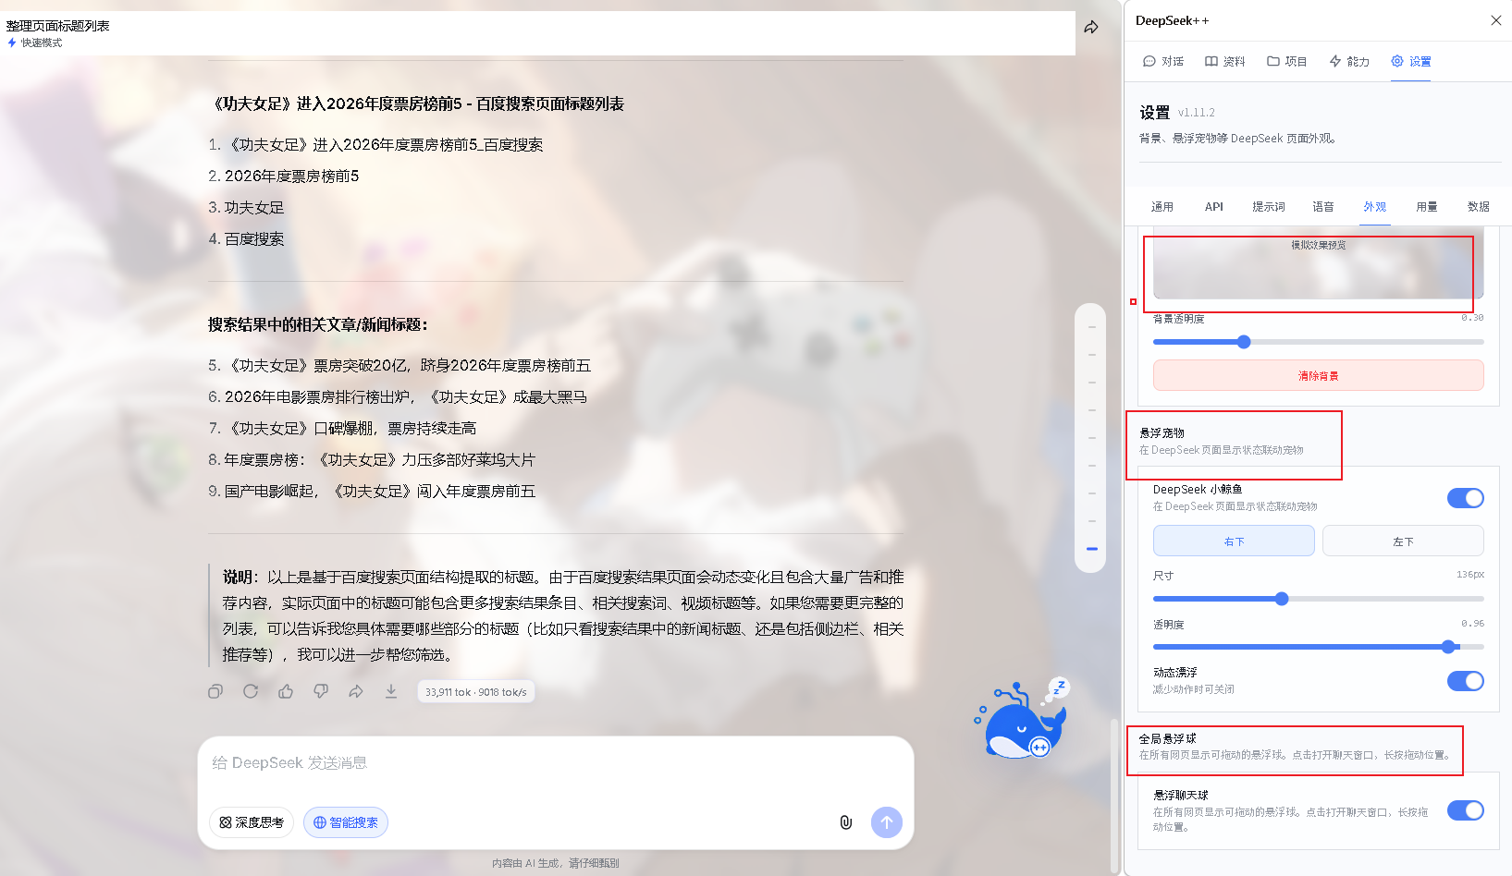Screen dimensions: 1512x876
Task: Switch to the API settings sub-tab
Action: (x=1214, y=207)
